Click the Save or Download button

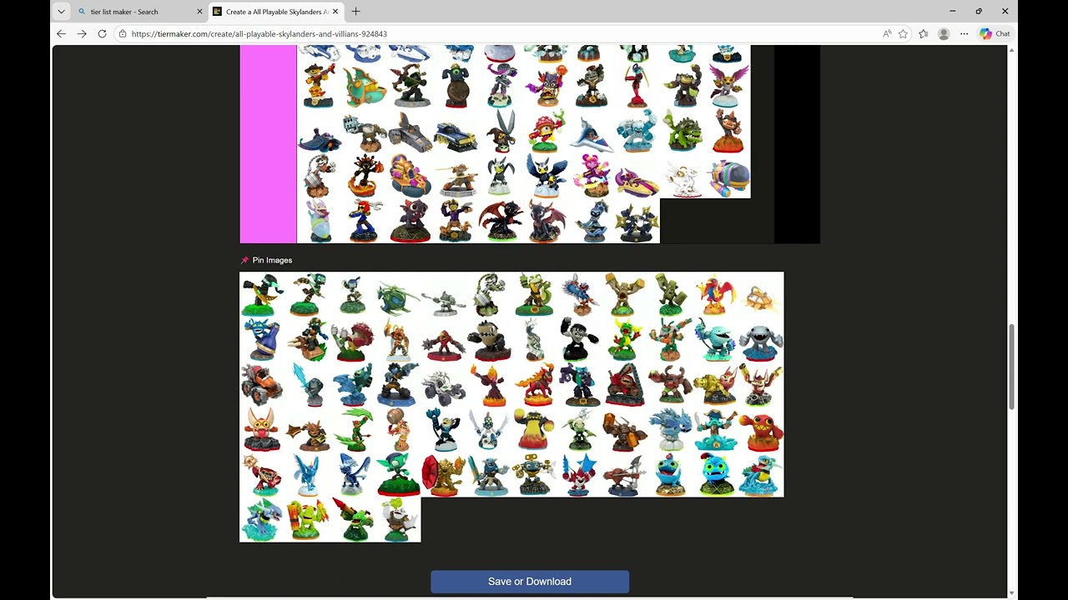click(x=530, y=582)
